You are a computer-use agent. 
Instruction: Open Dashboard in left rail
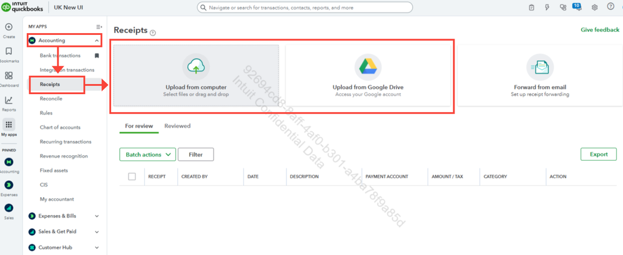tap(9, 75)
